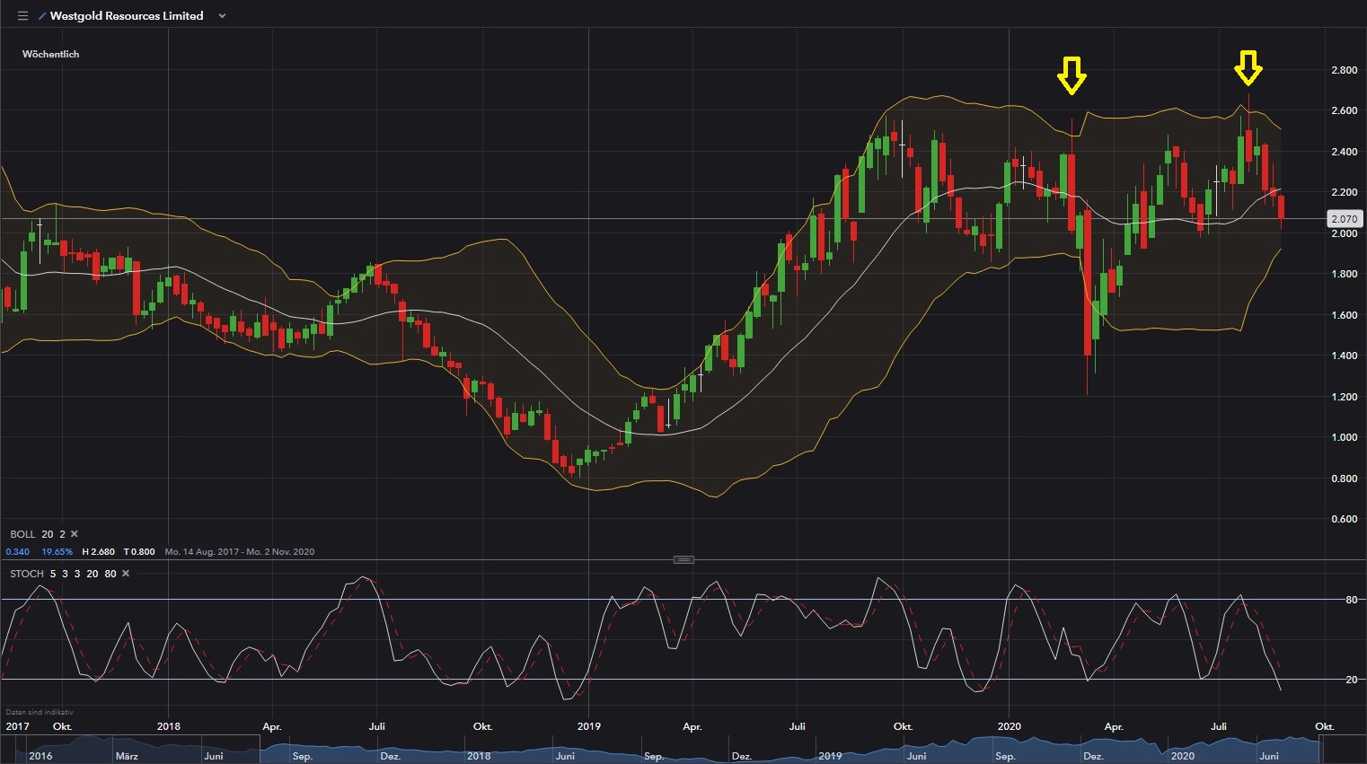The width and height of the screenshot is (1367, 764).
Task: Click the blue 19.65% change value
Action: [x=57, y=552]
